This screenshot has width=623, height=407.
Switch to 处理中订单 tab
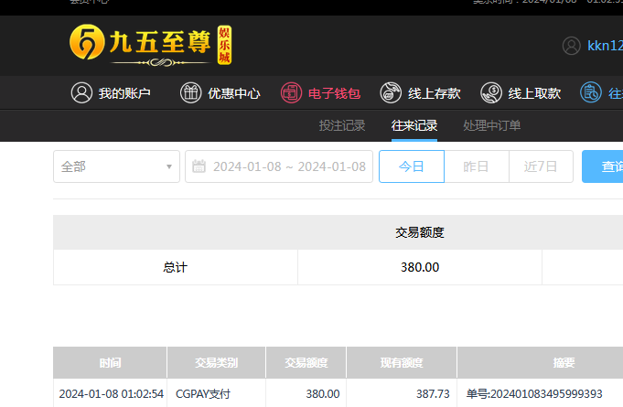[x=492, y=125]
